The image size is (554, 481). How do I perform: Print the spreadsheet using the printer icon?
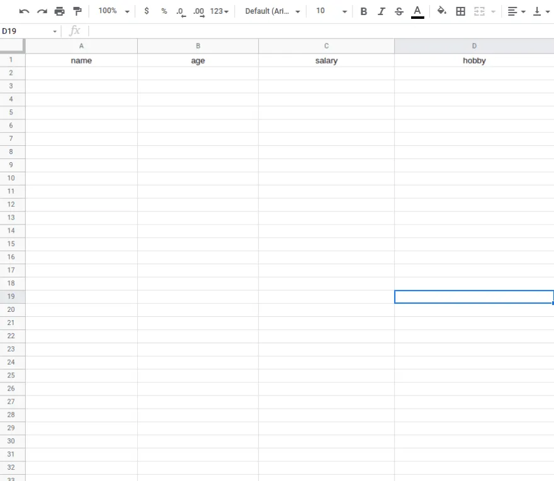click(x=60, y=11)
